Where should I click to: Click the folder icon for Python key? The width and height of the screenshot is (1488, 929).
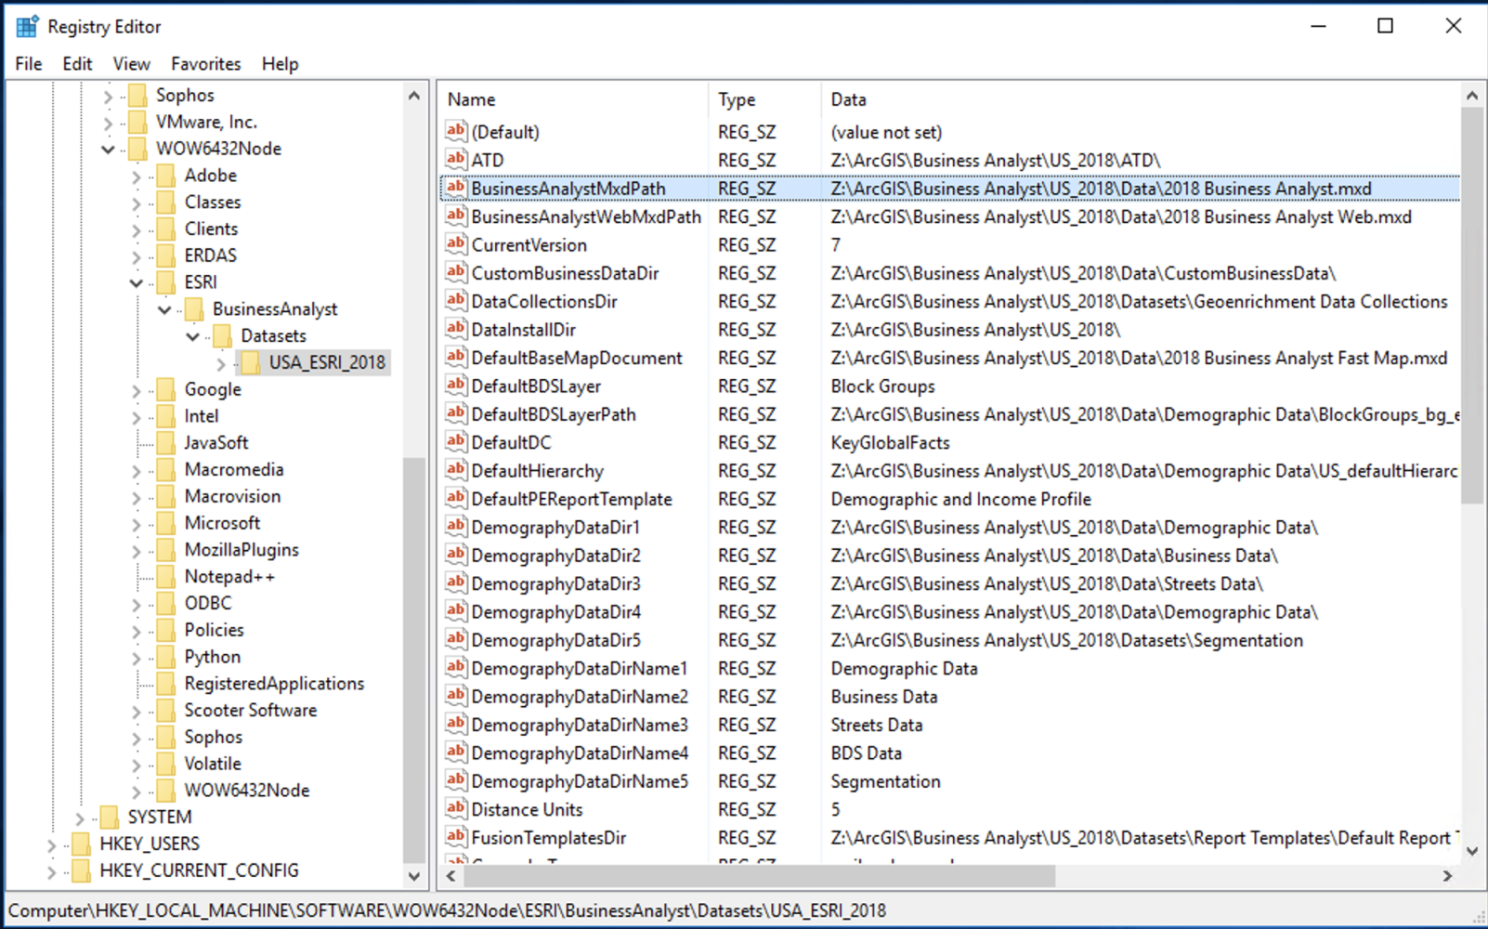click(x=166, y=657)
